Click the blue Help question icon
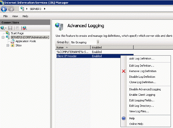 pos(124,118)
